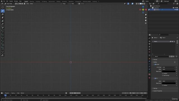
Task: Select the Polyline tool
Action: pyautogui.click(x=3, y=35)
